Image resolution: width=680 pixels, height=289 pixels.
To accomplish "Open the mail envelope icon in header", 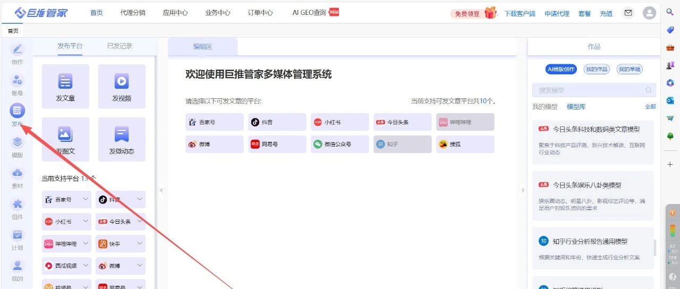I will pyautogui.click(x=628, y=13).
